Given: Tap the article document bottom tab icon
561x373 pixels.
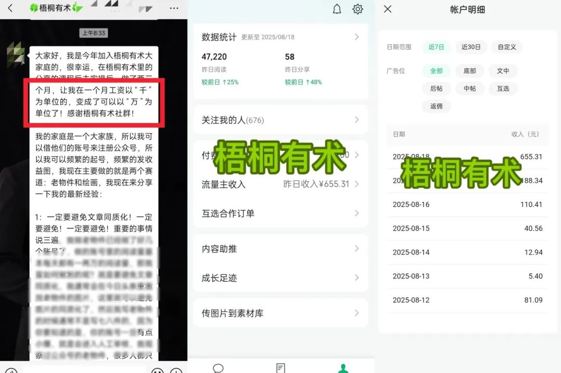Looking at the screenshot, I should tap(280, 368).
